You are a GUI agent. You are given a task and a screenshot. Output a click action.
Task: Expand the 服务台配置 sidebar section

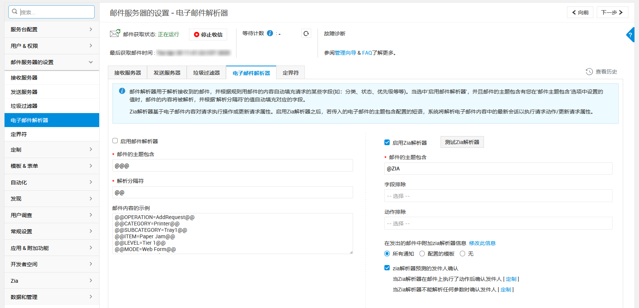coord(52,29)
